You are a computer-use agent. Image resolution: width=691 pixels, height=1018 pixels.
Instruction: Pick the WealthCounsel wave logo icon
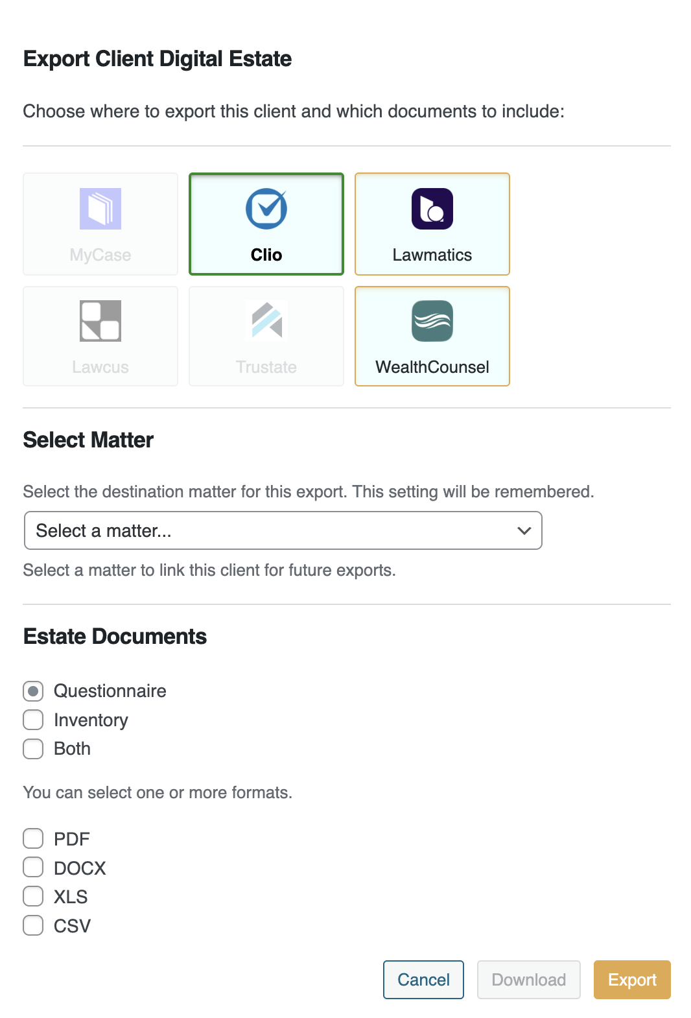coord(432,321)
